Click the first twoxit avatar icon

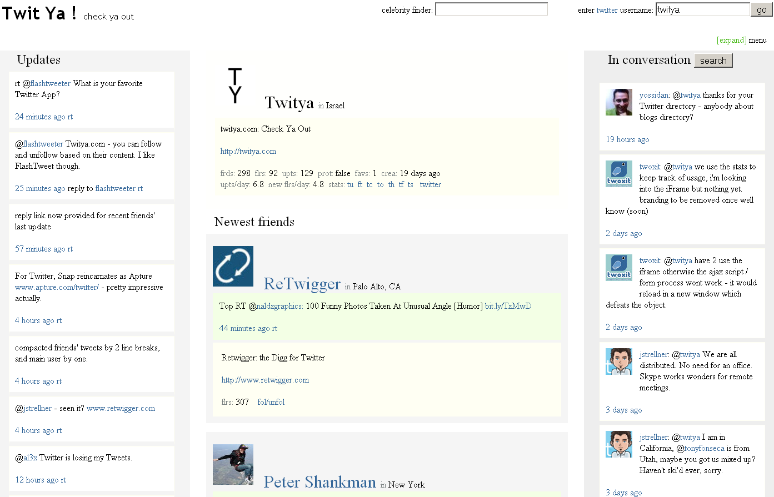[619, 174]
